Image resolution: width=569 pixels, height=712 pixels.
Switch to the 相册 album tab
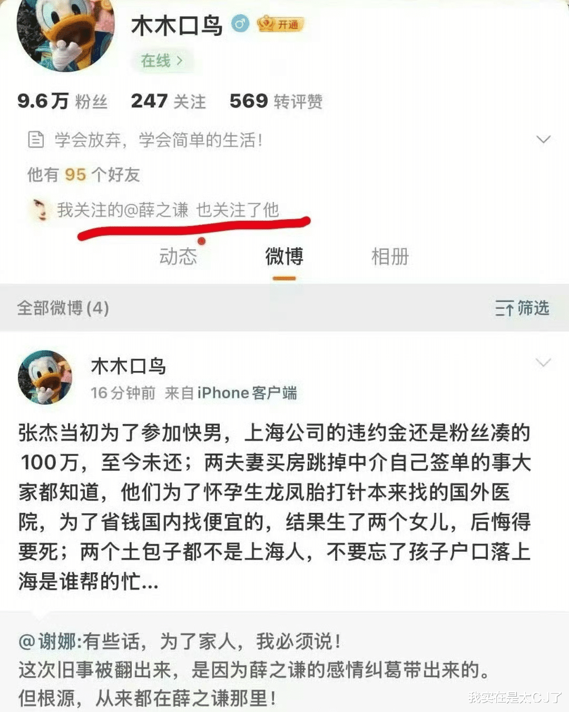(x=390, y=257)
